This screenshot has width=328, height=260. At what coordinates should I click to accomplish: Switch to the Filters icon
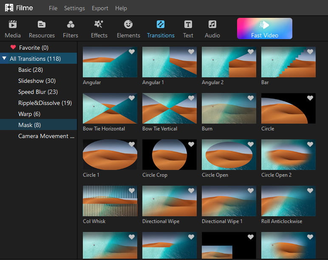(x=71, y=25)
